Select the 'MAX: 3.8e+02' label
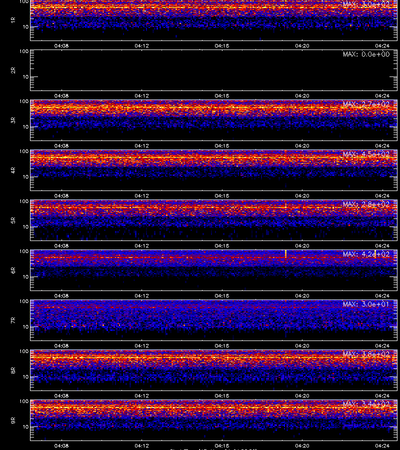The width and height of the screenshot is (400, 450). 366,354
